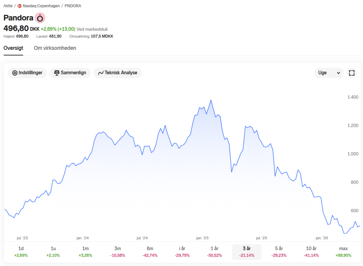Select the max time range
The image size is (363, 266).
(343, 252)
